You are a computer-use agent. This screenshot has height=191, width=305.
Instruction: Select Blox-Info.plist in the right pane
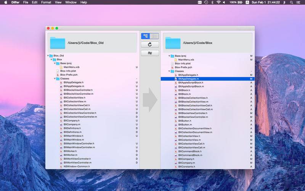(x=183, y=63)
